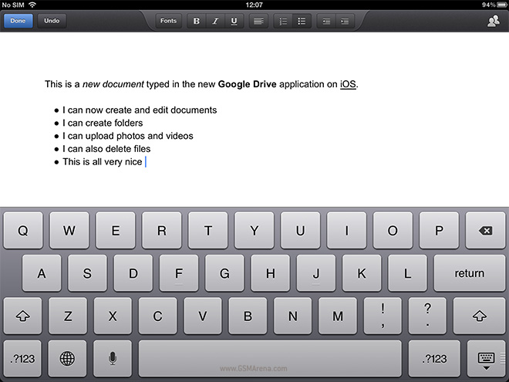Viewport: 509px width, 382px height.
Task: Apply bulleted list formatting
Action: pyautogui.click(x=302, y=21)
